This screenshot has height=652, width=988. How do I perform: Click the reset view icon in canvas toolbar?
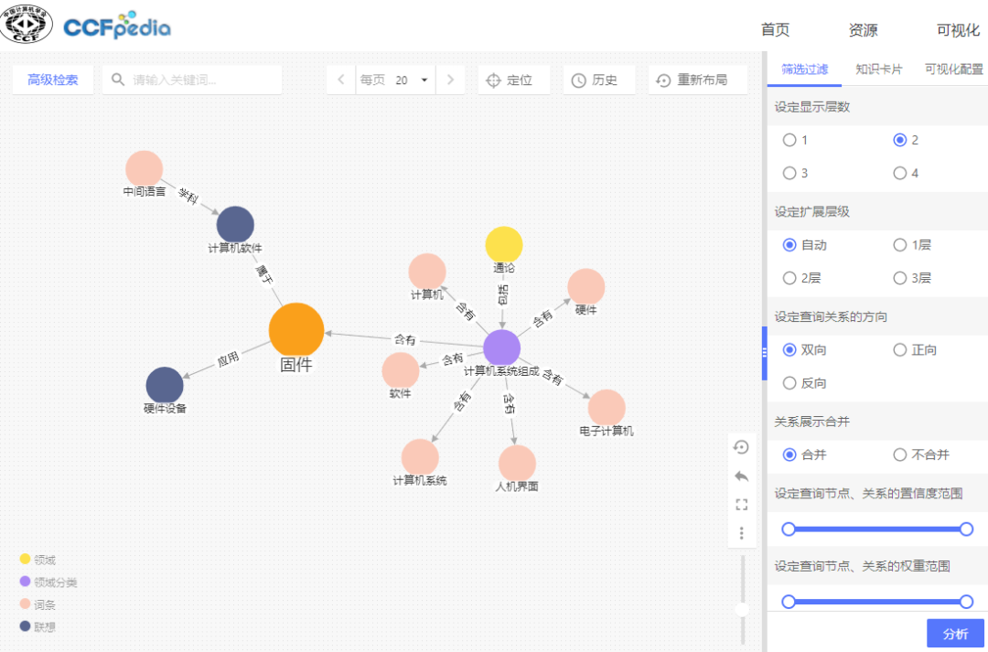pyautogui.click(x=741, y=447)
